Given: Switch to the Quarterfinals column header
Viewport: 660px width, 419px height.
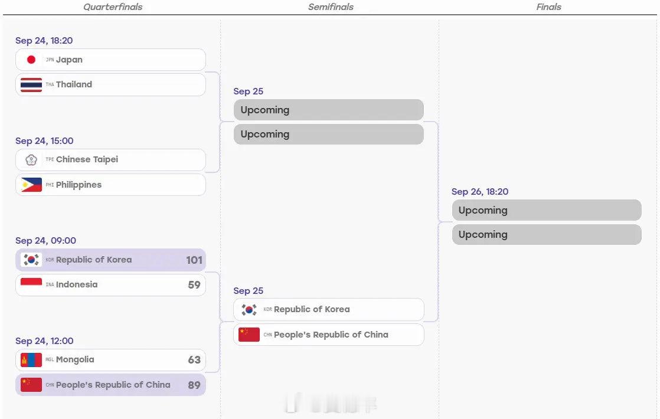Looking at the screenshot, I should coord(113,6).
